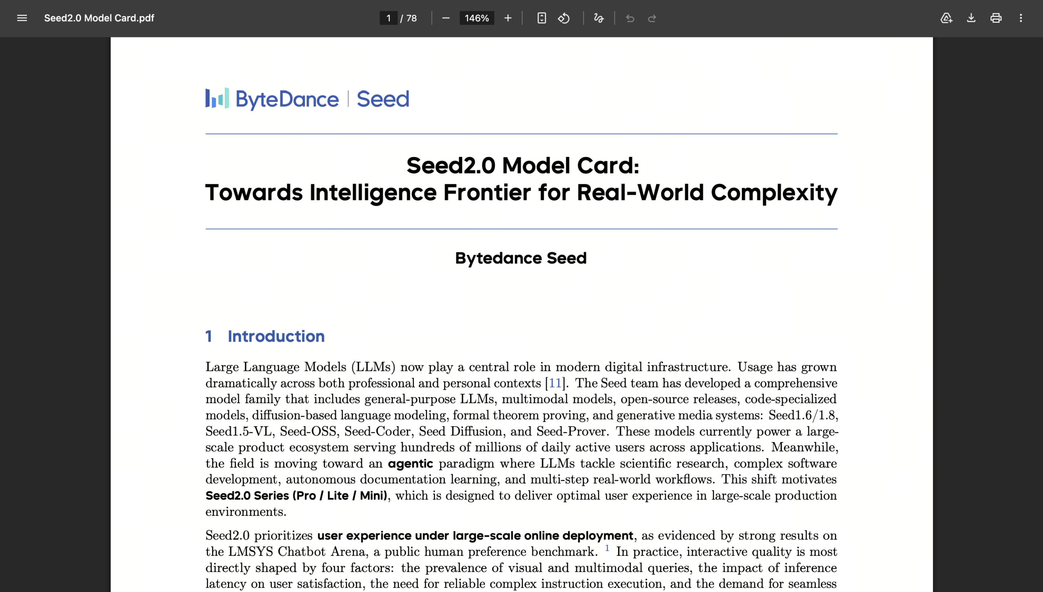This screenshot has width=1043, height=592.
Task: Print the document
Action: [996, 18]
